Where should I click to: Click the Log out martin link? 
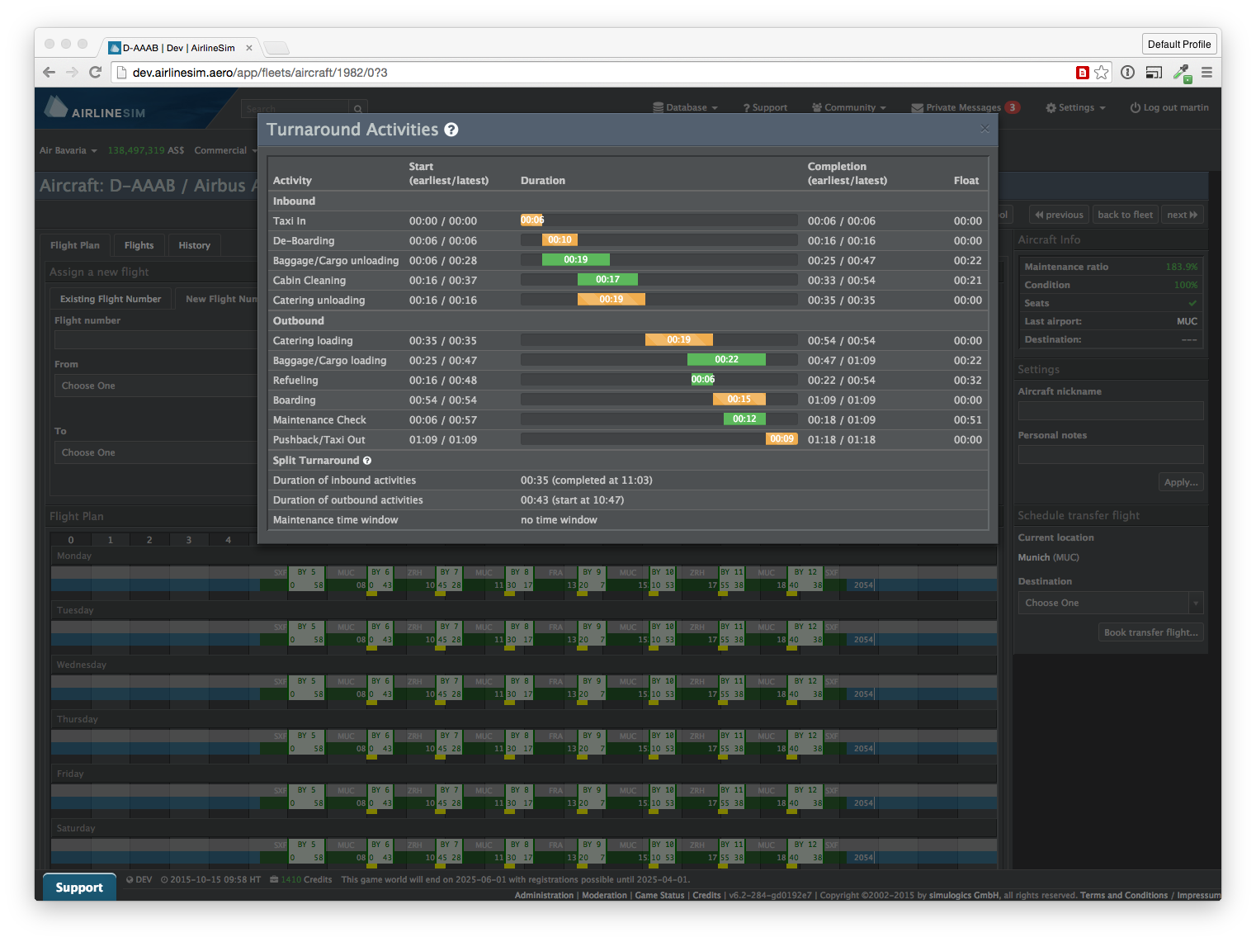point(1169,108)
